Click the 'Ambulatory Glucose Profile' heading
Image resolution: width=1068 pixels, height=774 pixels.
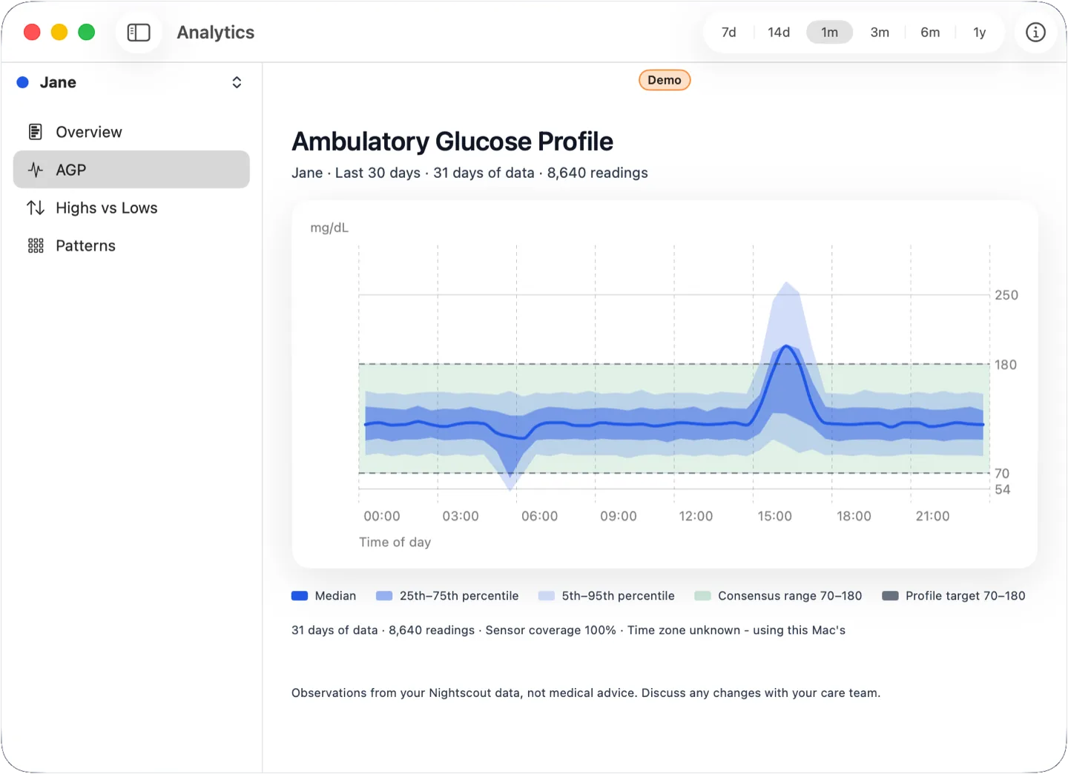click(452, 142)
